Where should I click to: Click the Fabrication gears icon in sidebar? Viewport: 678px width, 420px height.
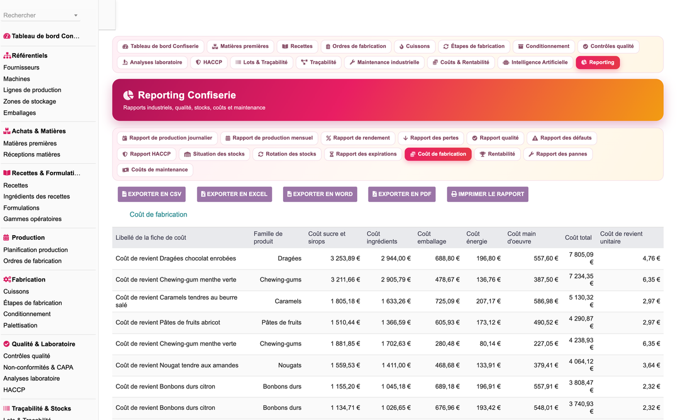pyautogui.click(x=7, y=279)
